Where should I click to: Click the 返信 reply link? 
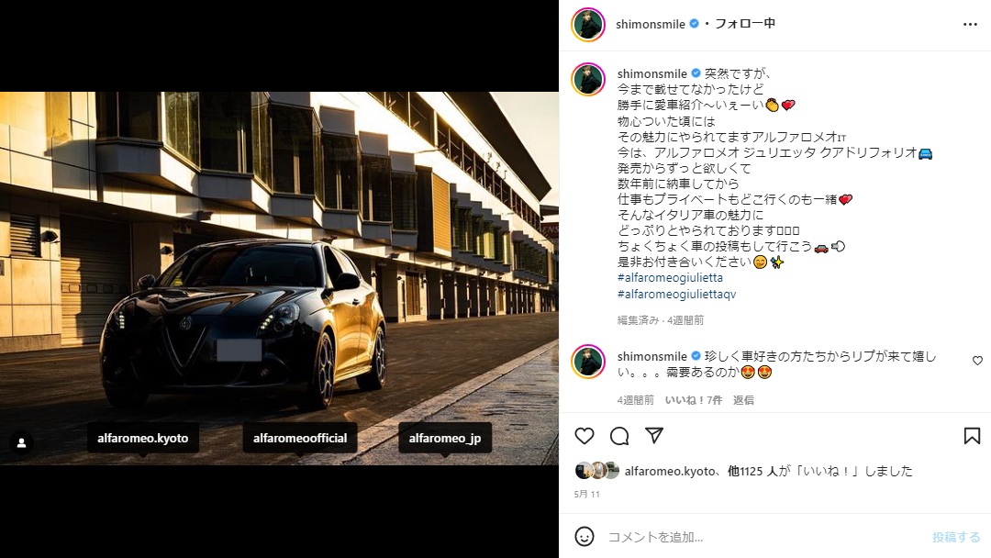[x=743, y=400]
